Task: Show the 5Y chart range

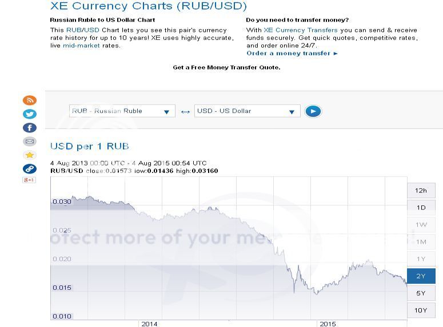Action: 421,293
